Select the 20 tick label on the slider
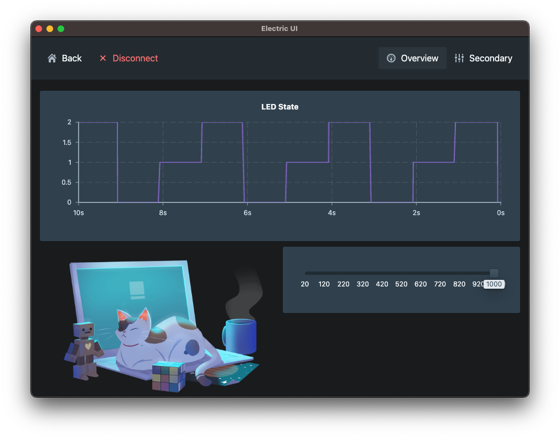Image resolution: width=560 pixels, height=438 pixels. coord(305,284)
